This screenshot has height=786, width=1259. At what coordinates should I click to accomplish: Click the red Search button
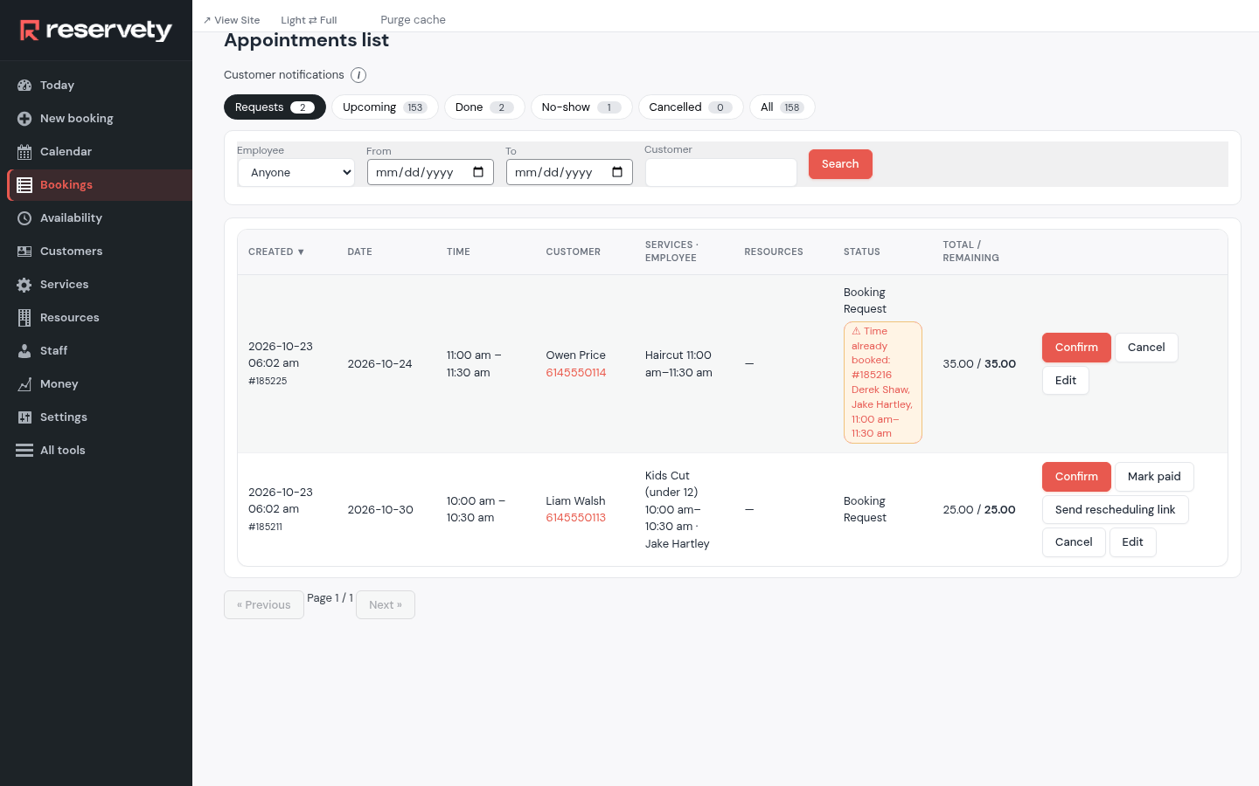pos(840,164)
